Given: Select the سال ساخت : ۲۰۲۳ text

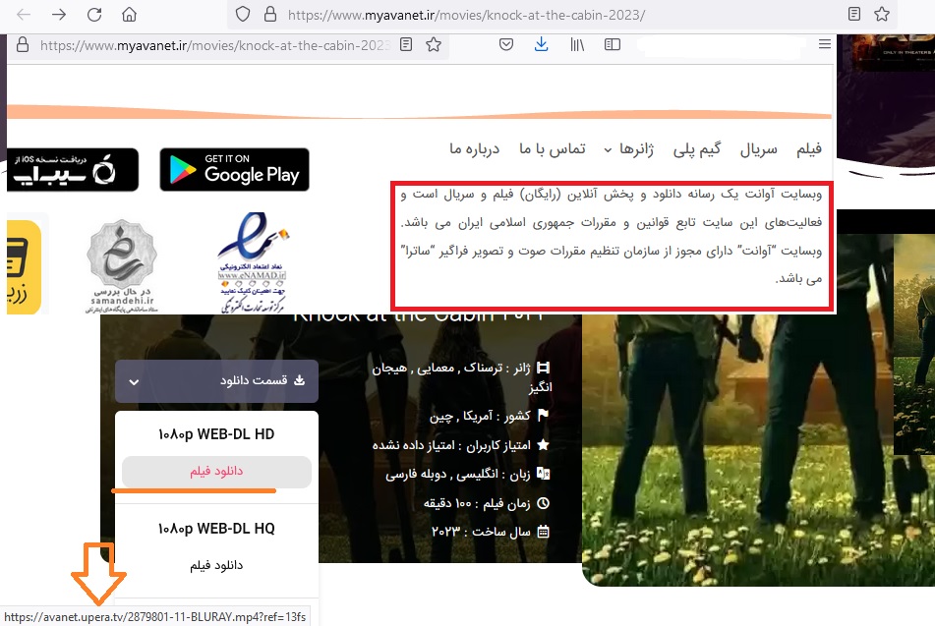Looking at the screenshot, I should tap(481, 532).
